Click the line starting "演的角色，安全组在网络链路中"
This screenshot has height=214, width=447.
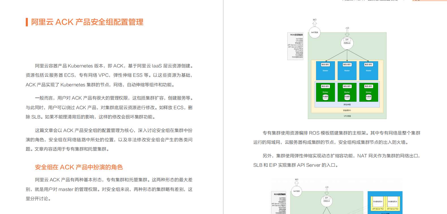[x=109, y=140]
